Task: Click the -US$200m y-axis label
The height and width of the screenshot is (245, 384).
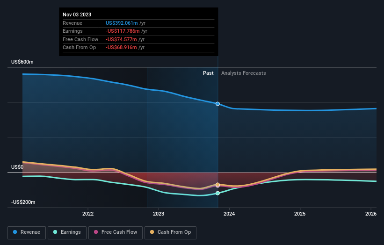Action: (x=23, y=202)
